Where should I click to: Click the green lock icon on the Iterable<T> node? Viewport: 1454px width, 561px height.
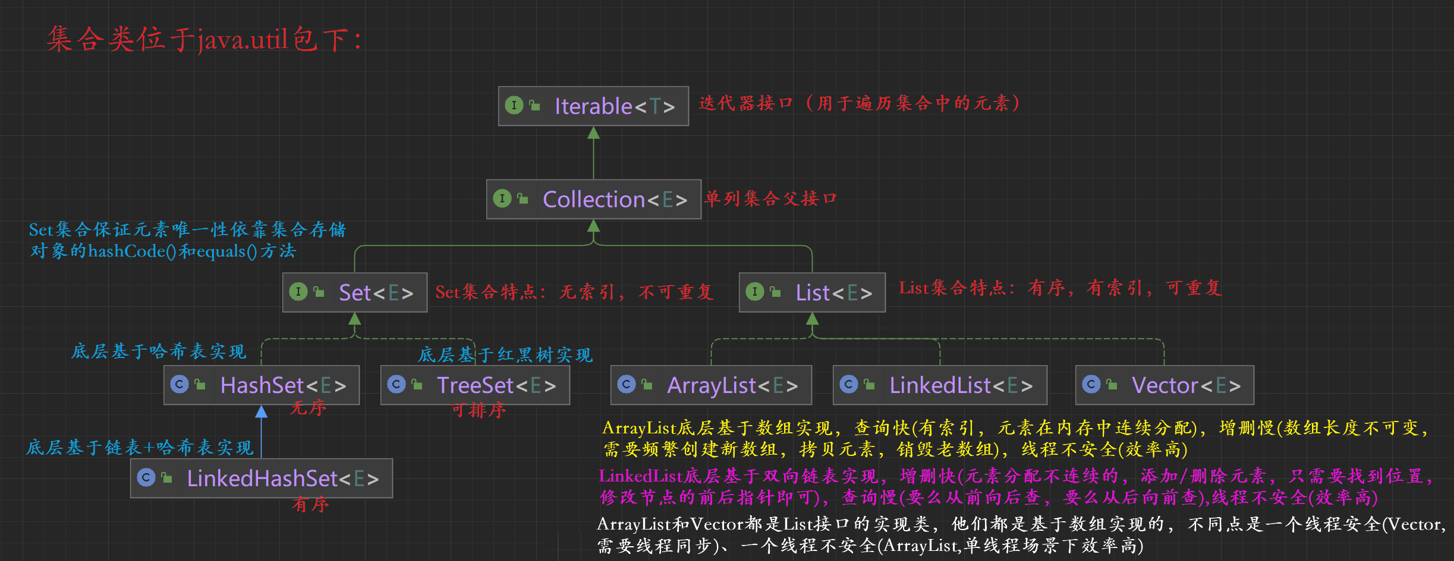pyautogui.click(x=534, y=105)
